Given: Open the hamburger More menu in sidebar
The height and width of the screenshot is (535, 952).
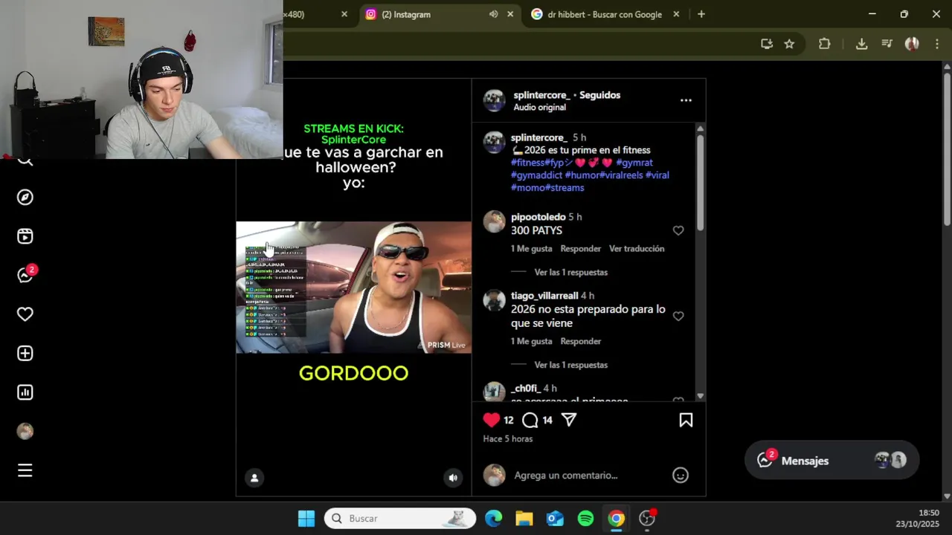Looking at the screenshot, I should pos(25,470).
